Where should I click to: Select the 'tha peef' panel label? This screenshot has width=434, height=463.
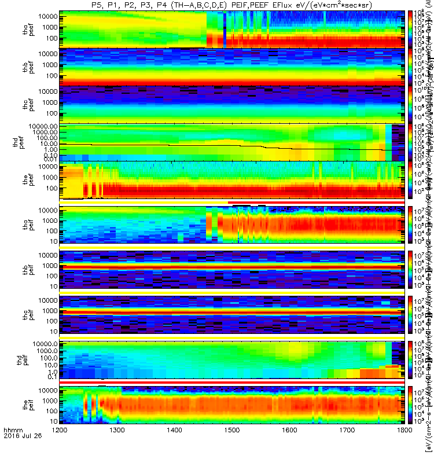28,30
